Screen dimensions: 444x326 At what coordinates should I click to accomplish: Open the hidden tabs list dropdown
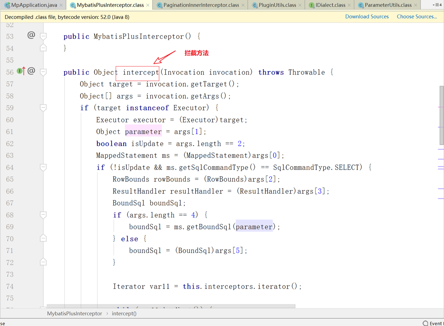point(437,5)
